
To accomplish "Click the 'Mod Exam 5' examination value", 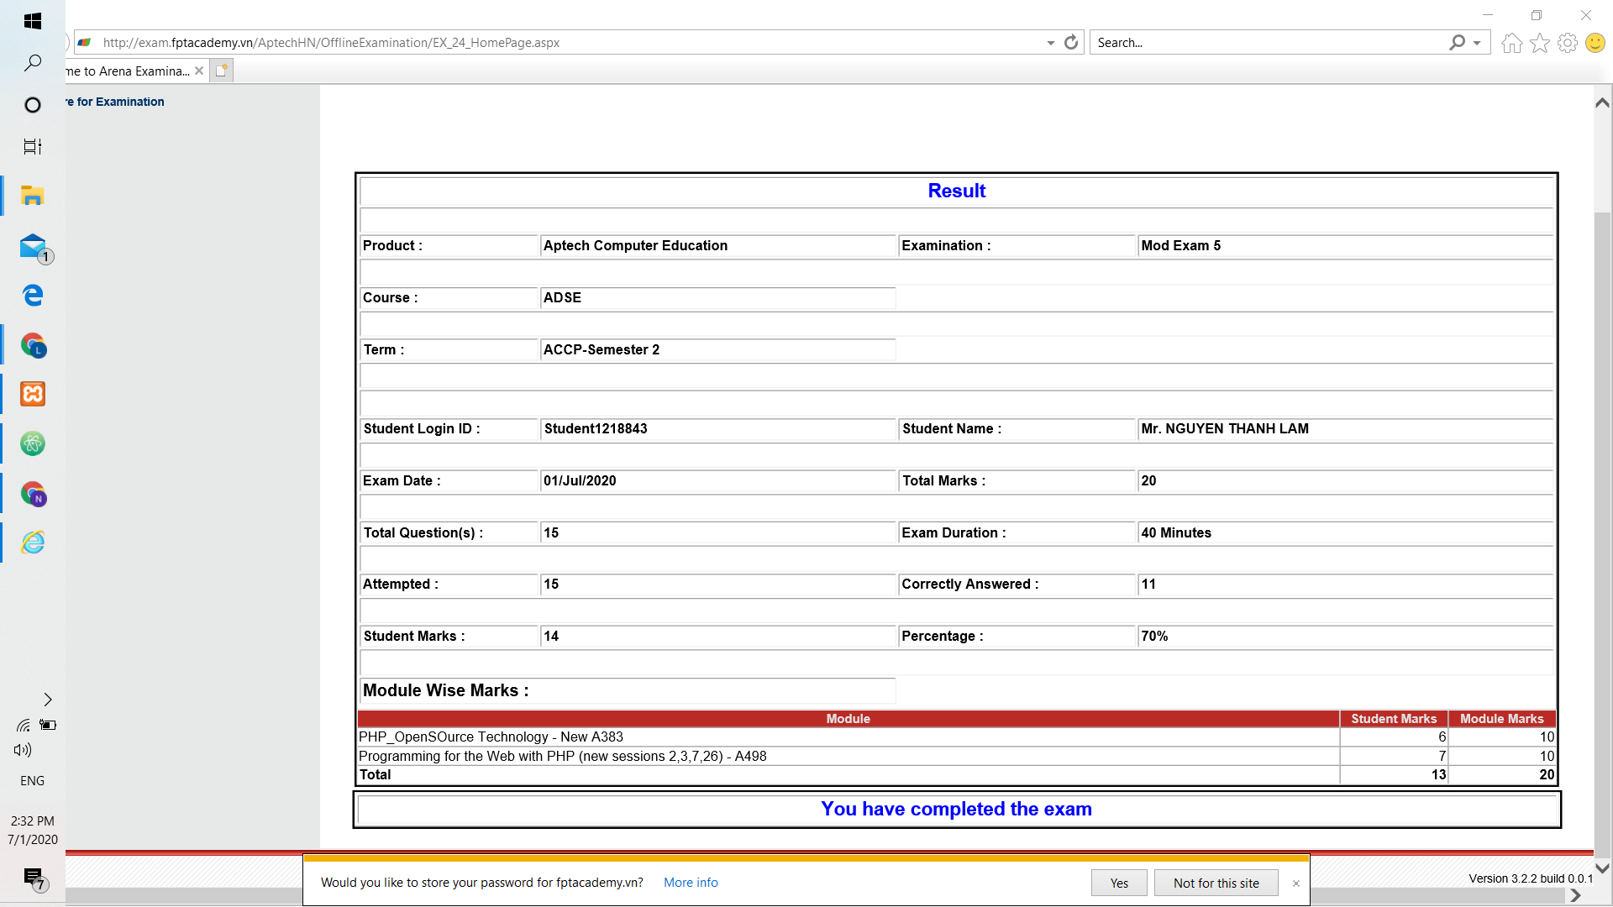I will [1181, 245].
